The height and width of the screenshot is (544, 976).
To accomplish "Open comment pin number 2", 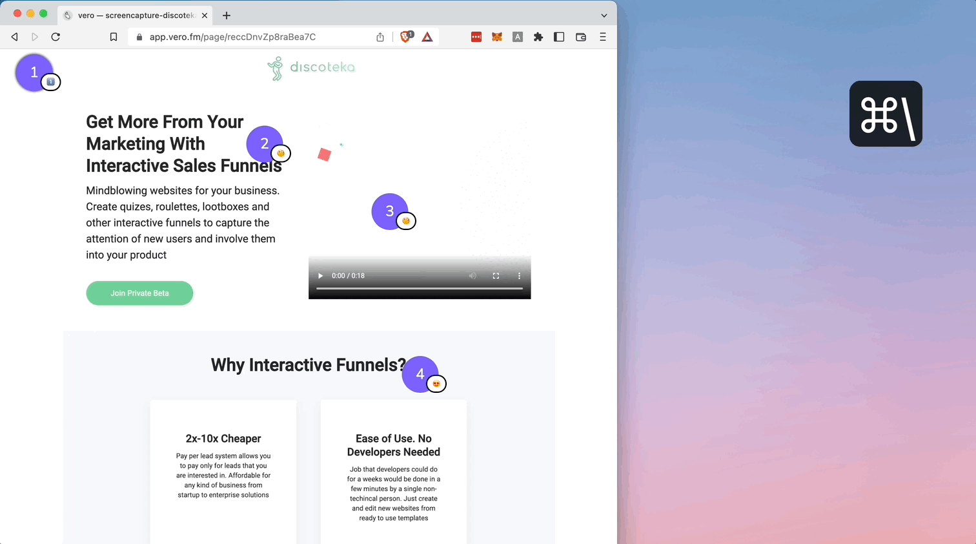I will [265, 144].
